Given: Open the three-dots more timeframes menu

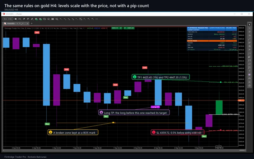Looking at the screenshot, I should click(x=97, y=19).
